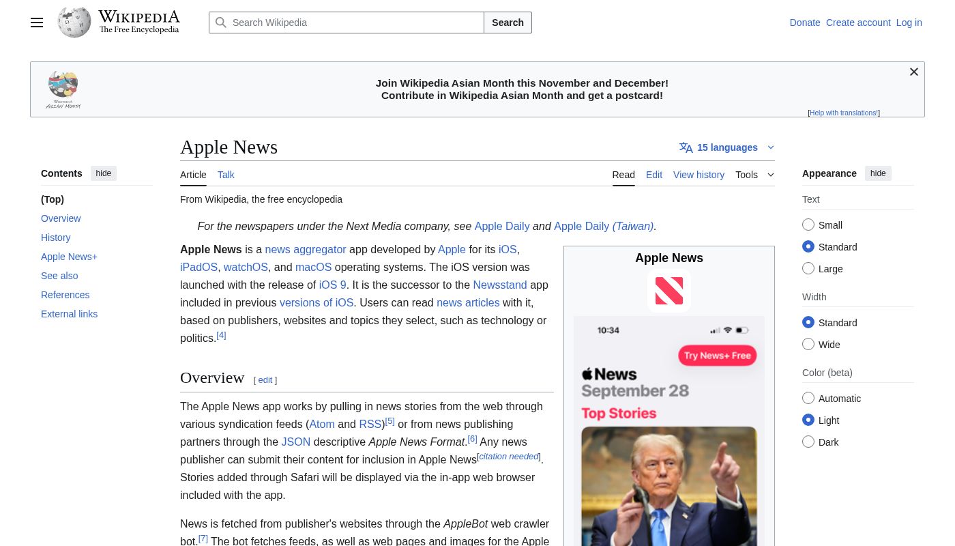Dismiss the Asian Month banner
Screen dimensions: 955x546
coord(913,72)
